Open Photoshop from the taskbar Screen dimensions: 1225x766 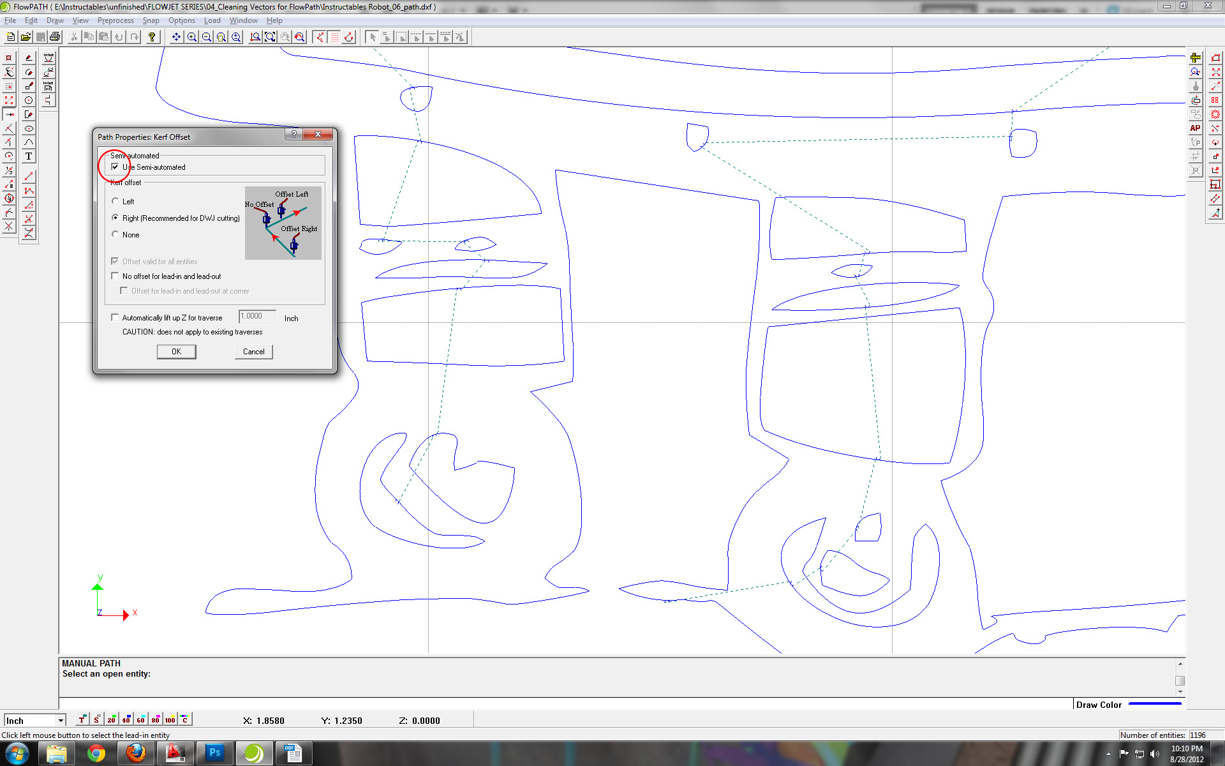pos(214,753)
